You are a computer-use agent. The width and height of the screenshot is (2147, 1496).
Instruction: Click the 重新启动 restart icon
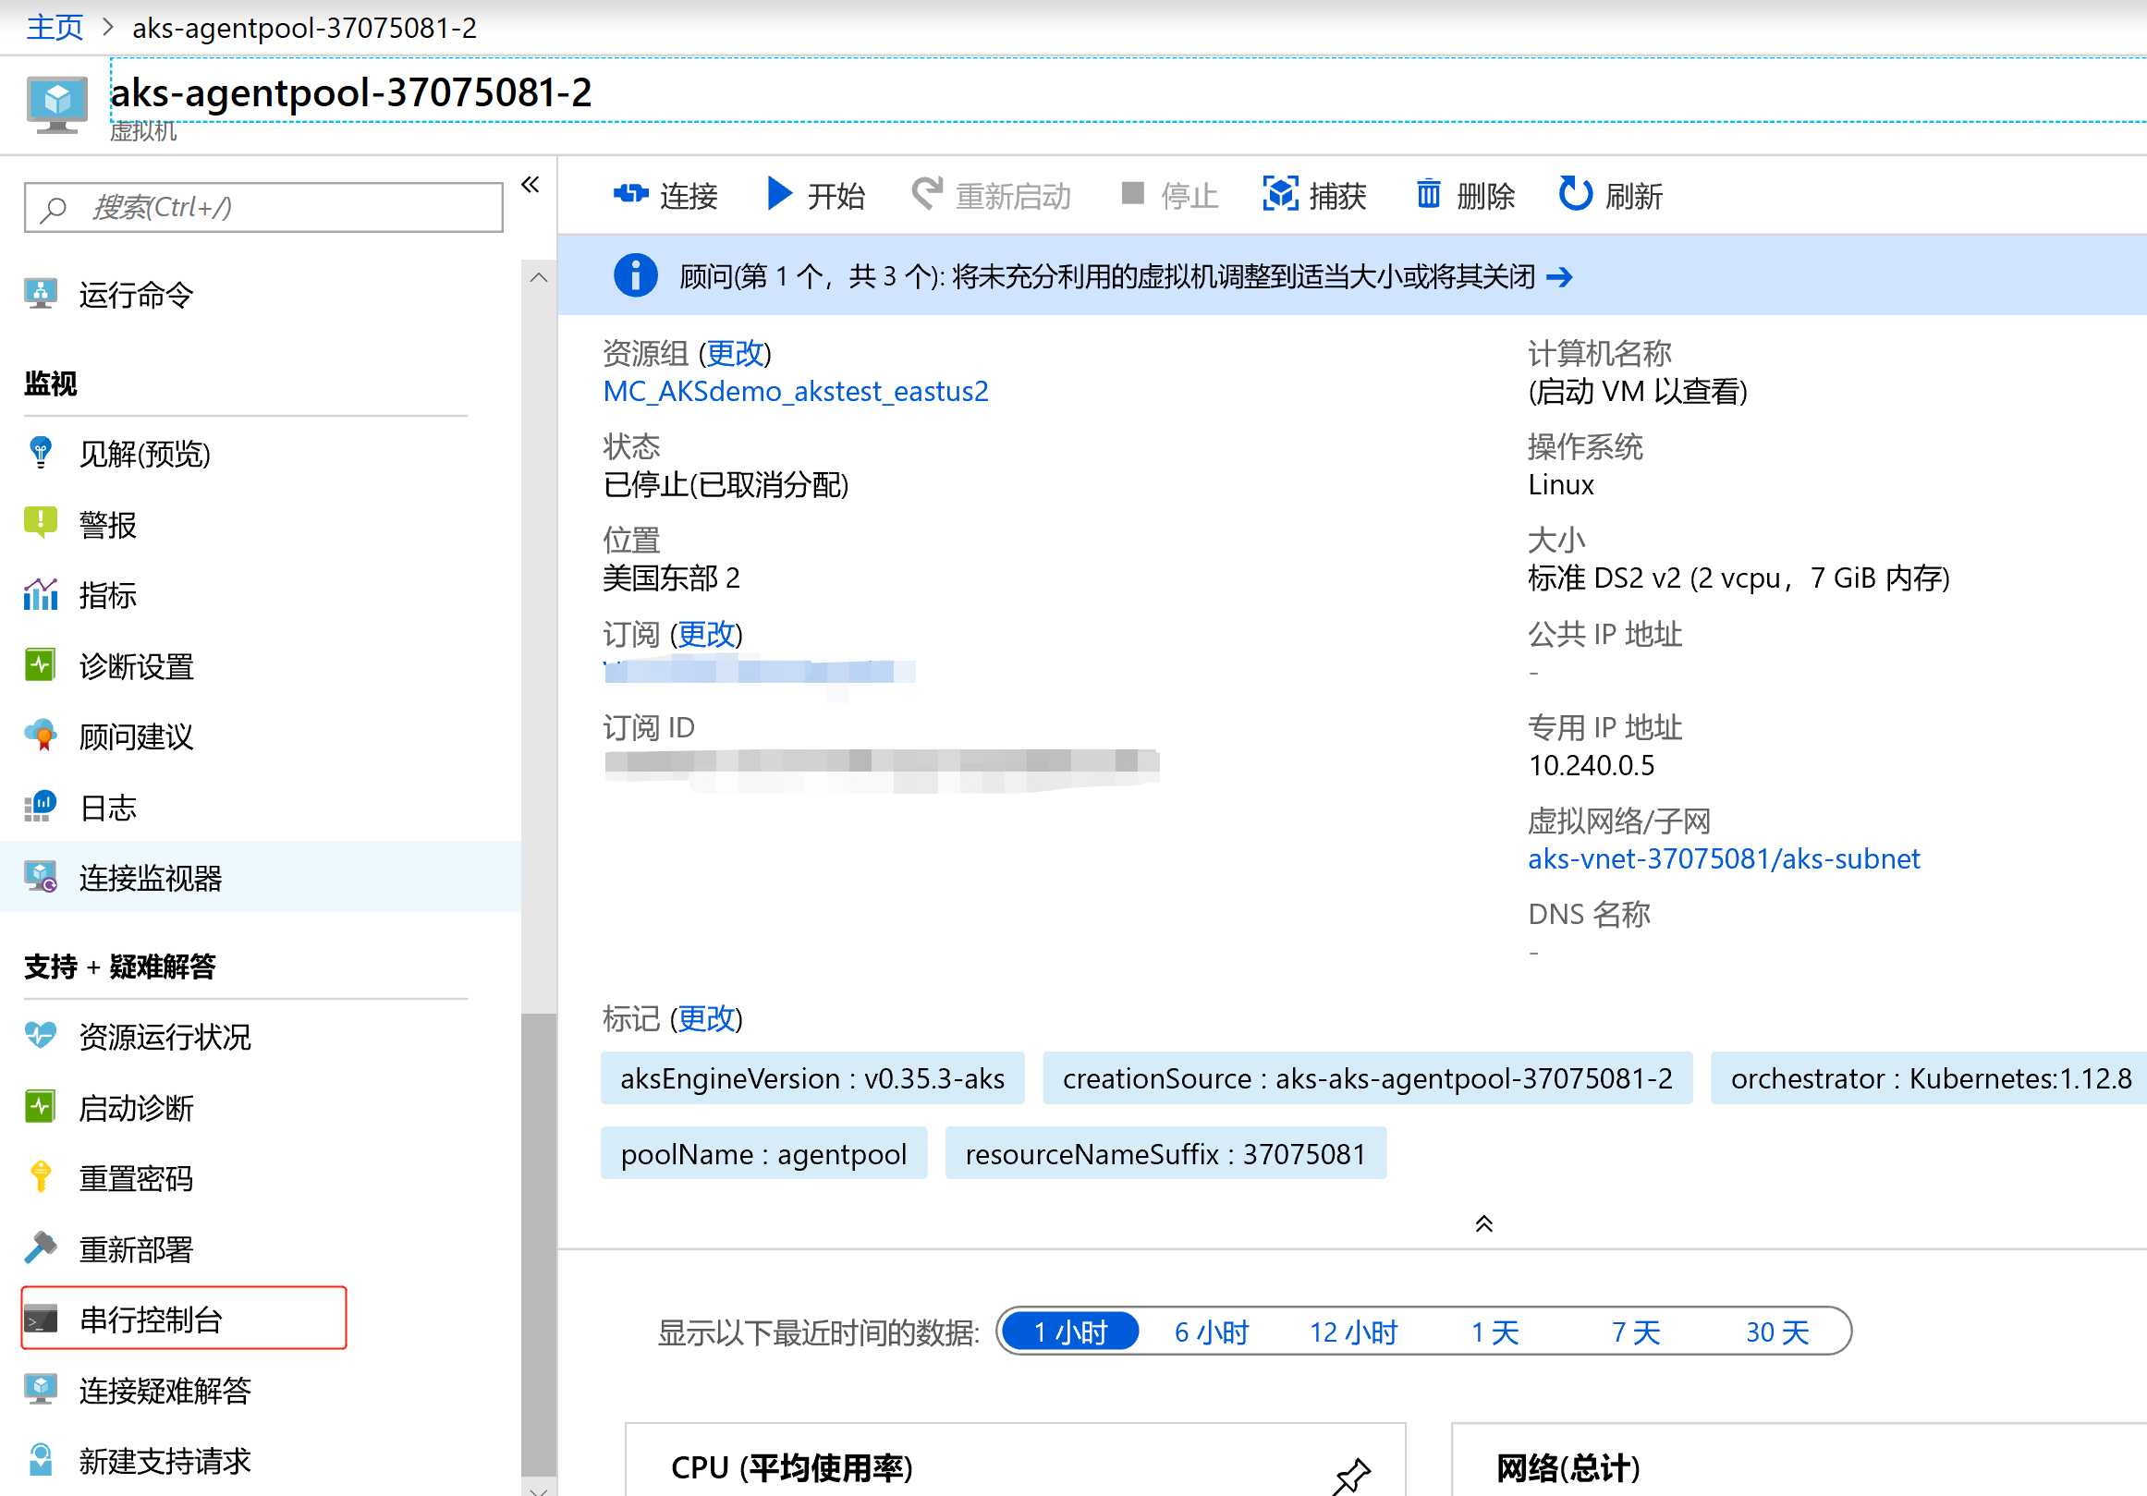tap(927, 193)
